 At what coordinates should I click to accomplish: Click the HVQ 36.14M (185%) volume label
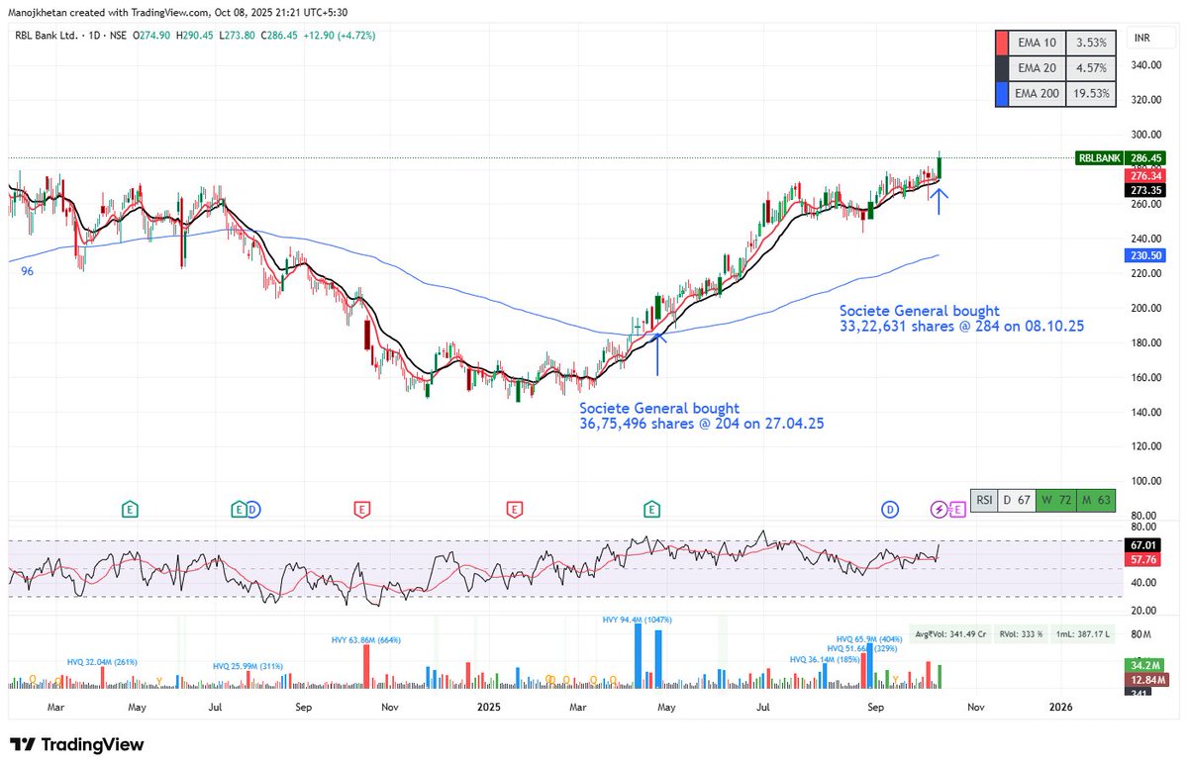pos(825,658)
